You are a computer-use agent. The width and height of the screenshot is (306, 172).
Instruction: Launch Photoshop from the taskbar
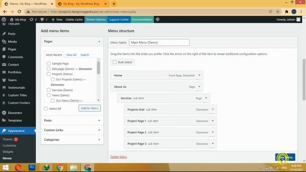click(x=32, y=167)
